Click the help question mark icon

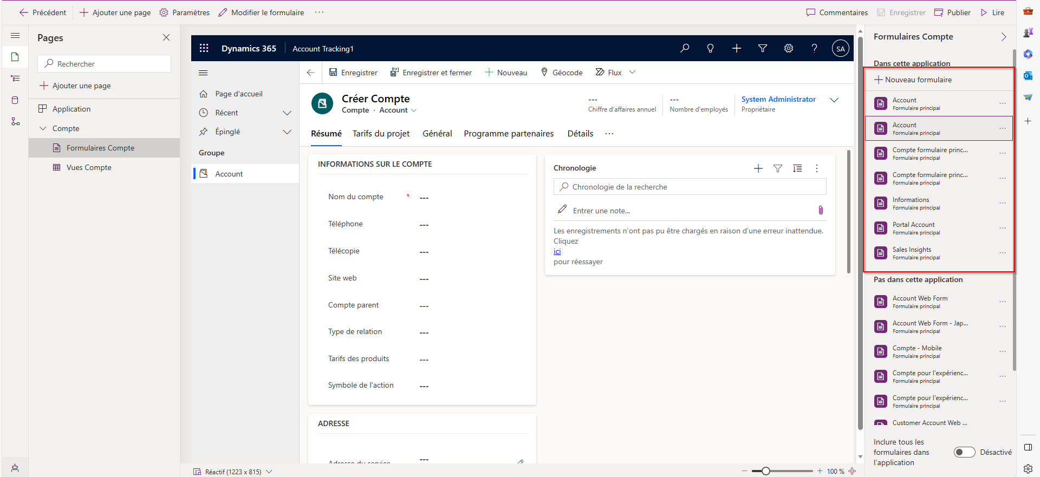tap(814, 48)
